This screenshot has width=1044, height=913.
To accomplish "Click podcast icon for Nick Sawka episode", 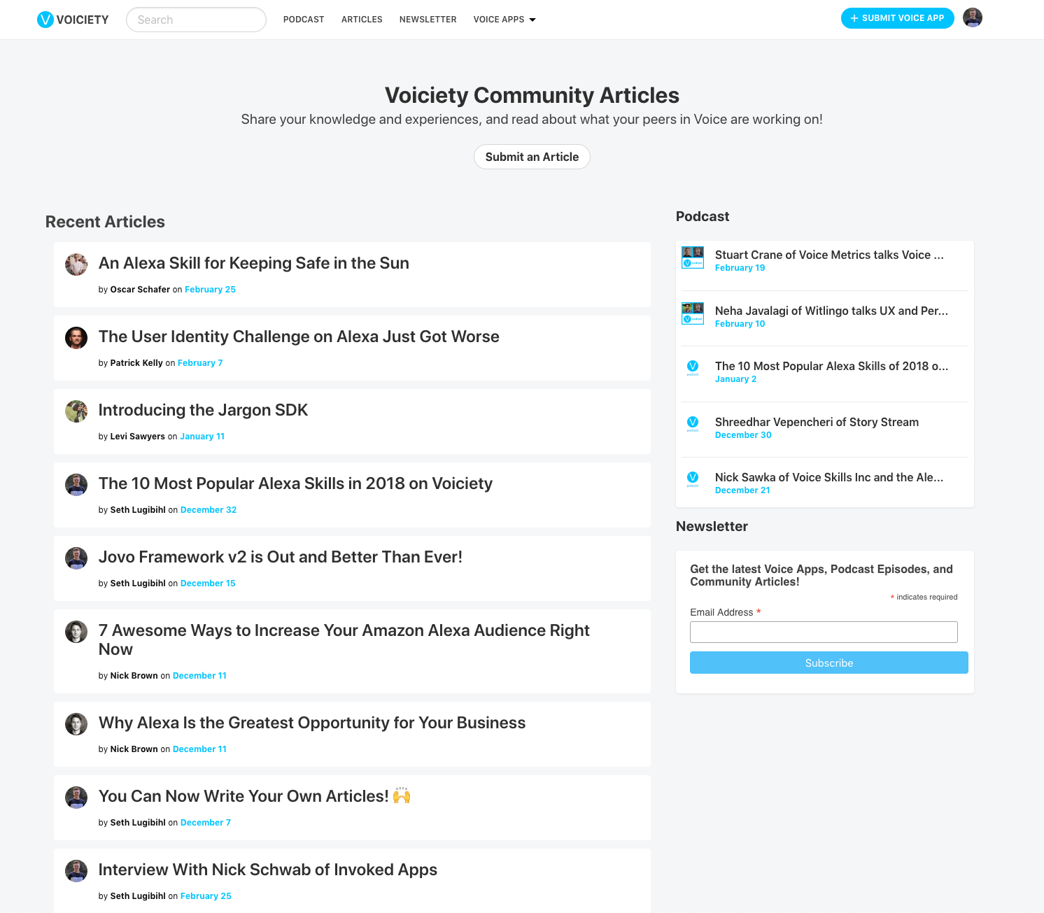I will (693, 480).
